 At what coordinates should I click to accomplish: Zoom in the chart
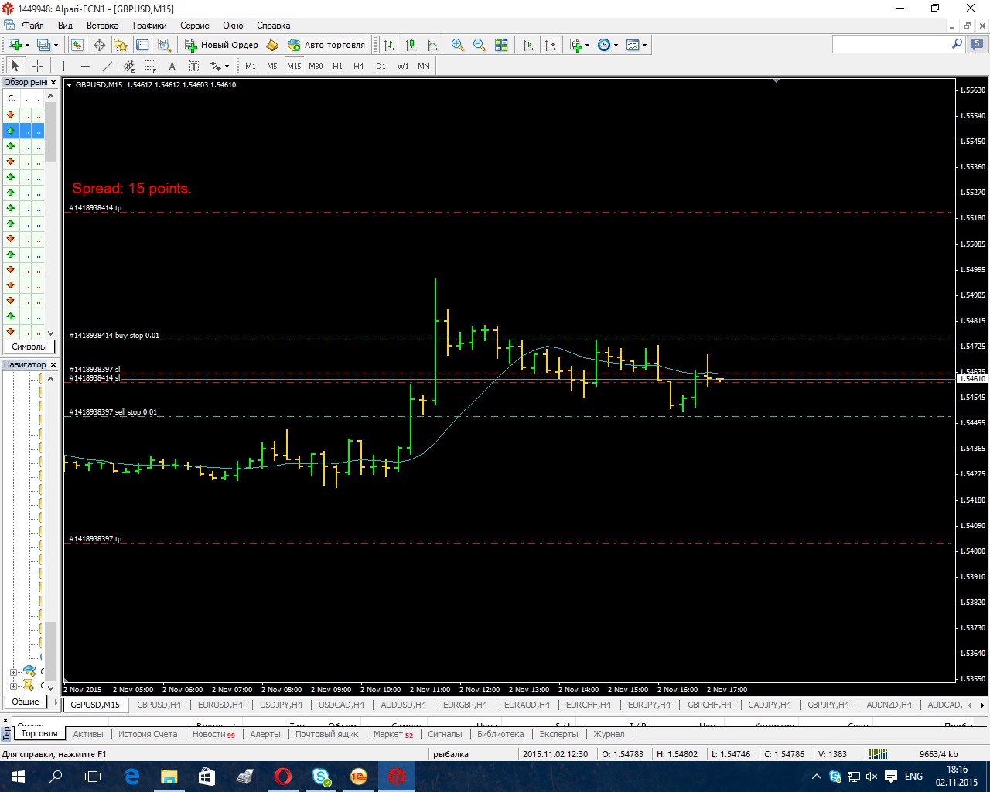pos(458,45)
